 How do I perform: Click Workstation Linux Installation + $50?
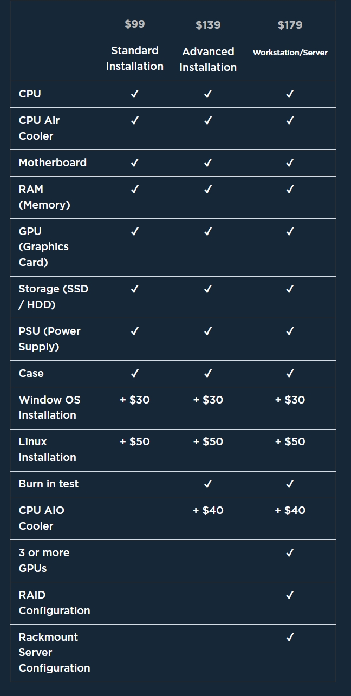coord(290,442)
